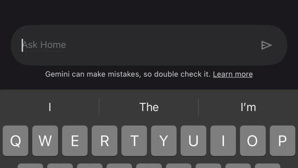This screenshot has width=298, height=168.
Task: Tap the O key
Action: 253,141
